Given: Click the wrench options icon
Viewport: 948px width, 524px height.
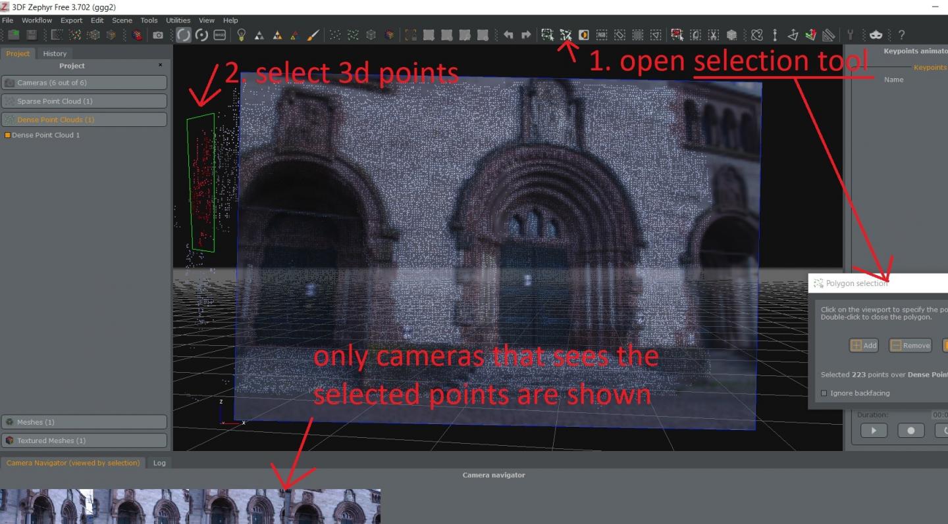Looking at the screenshot, I should (x=850, y=35).
